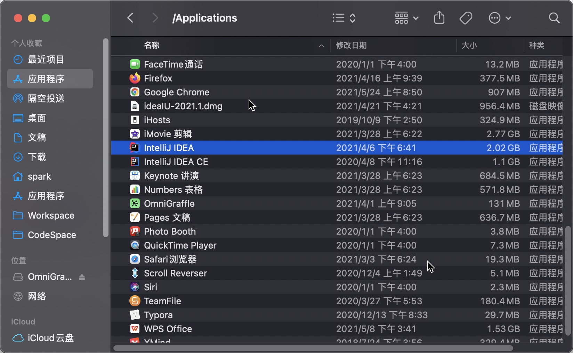This screenshot has width=573, height=353.
Task: Open iCloud云盘 in the sidebar
Action: coord(50,338)
